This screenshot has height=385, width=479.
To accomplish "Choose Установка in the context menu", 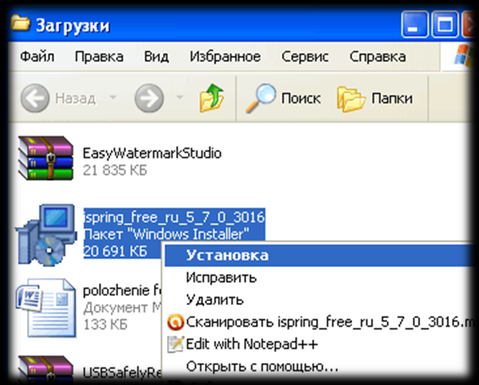I will pyautogui.click(x=319, y=255).
